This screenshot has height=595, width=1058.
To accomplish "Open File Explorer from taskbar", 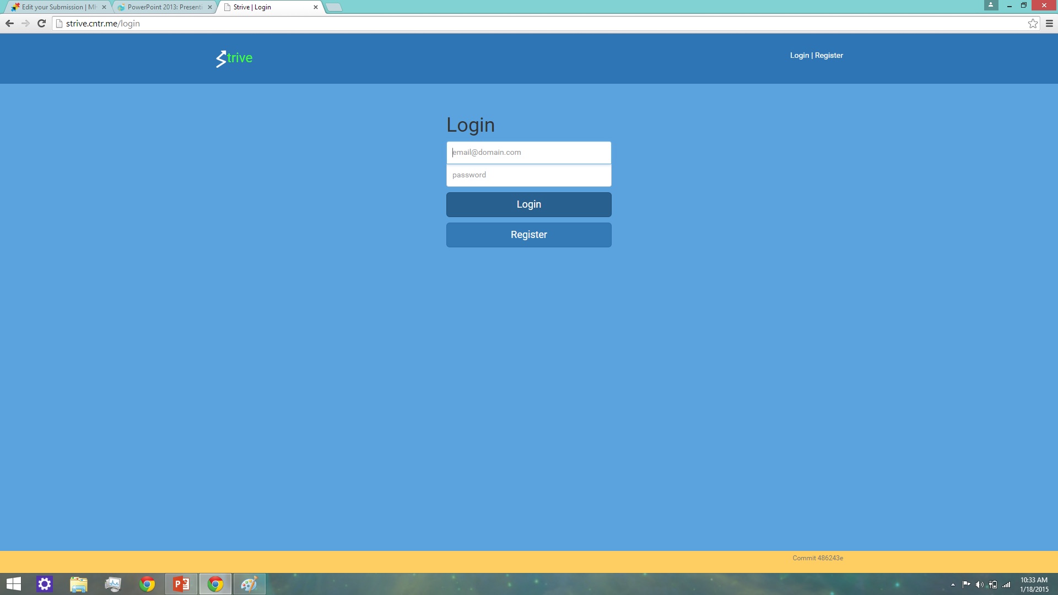I will (79, 584).
